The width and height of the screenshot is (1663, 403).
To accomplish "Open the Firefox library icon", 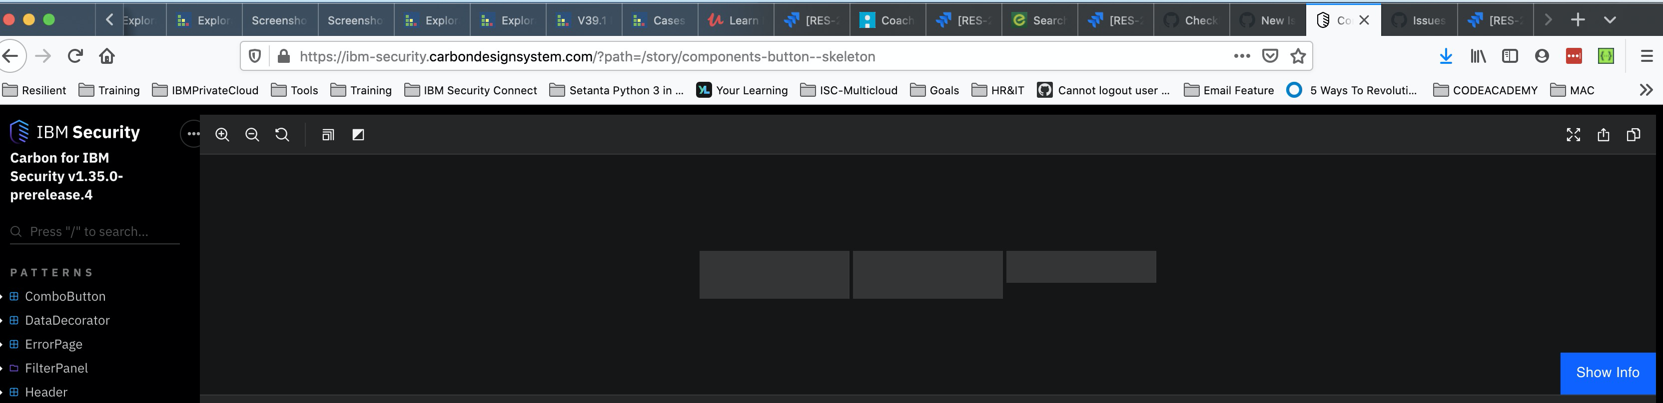I will click(x=1479, y=56).
